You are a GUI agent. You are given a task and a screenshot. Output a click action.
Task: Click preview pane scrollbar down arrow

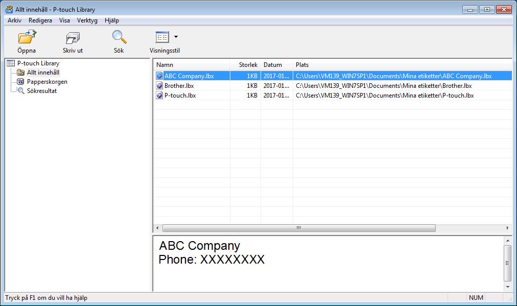click(x=508, y=287)
